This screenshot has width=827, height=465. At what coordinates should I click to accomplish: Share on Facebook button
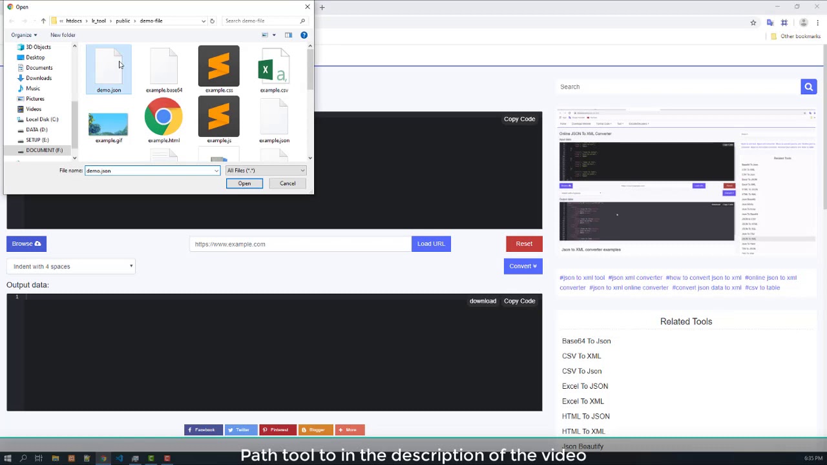click(204, 430)
